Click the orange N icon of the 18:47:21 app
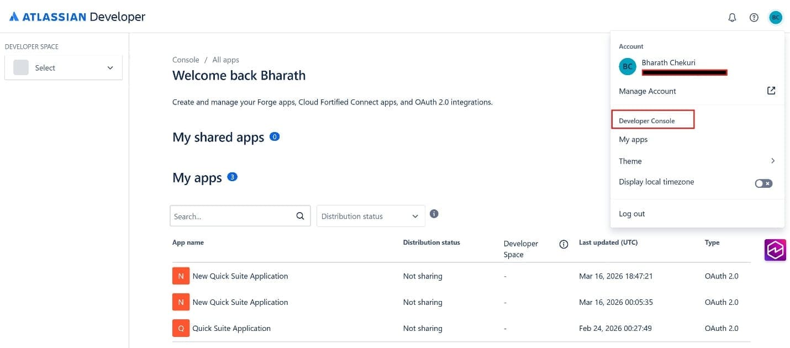790x348 pixels. (x=181, y=276)
